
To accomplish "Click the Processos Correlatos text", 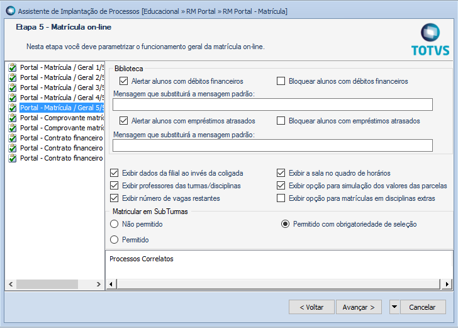I will point(142,259).
